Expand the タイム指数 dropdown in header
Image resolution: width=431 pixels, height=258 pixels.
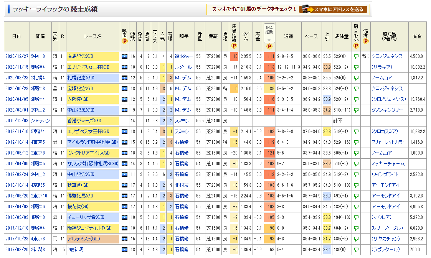[x=269, y=40]
